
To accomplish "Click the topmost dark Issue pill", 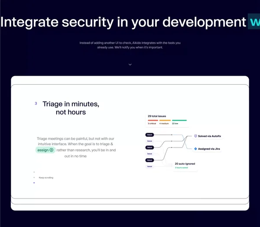I will [x=149, y=134].
